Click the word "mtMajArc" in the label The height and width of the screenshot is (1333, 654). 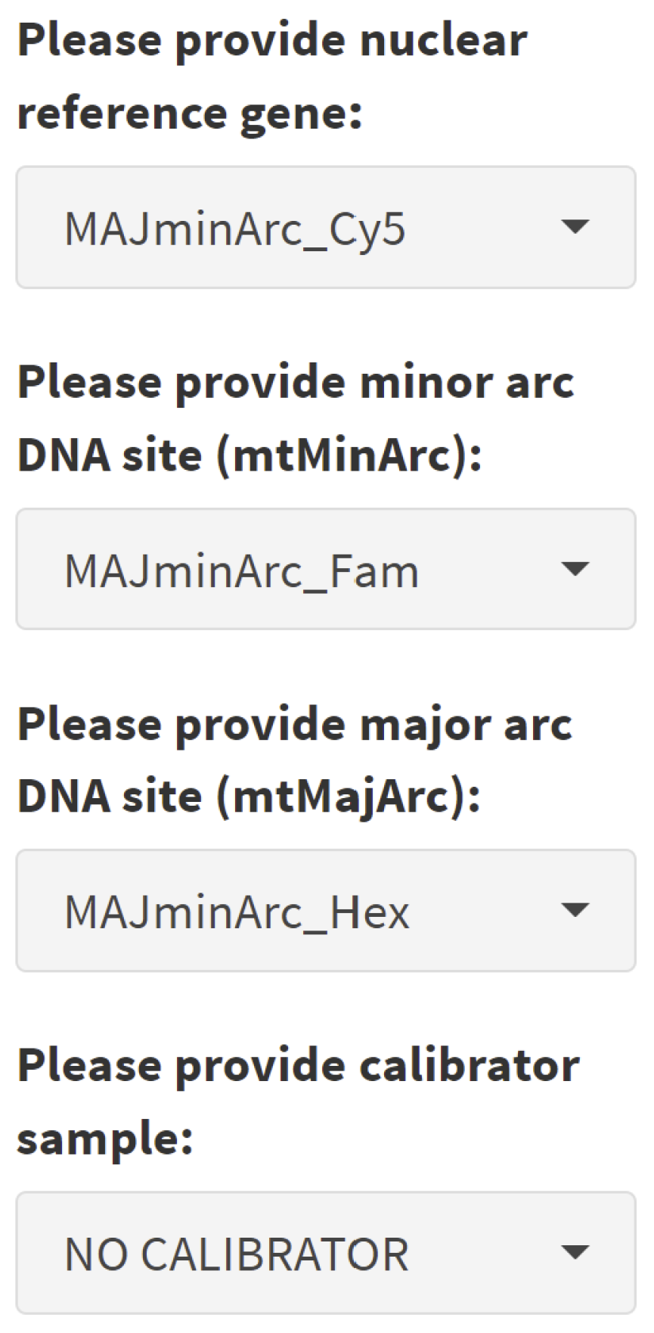point(342,797)
